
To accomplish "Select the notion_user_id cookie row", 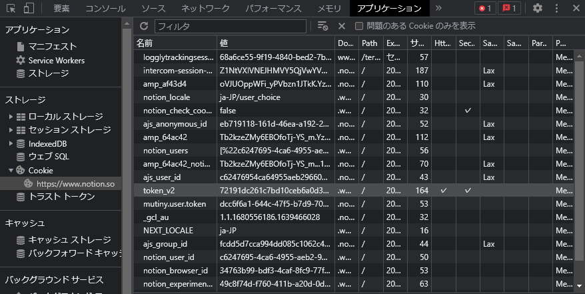I will 353,257.
